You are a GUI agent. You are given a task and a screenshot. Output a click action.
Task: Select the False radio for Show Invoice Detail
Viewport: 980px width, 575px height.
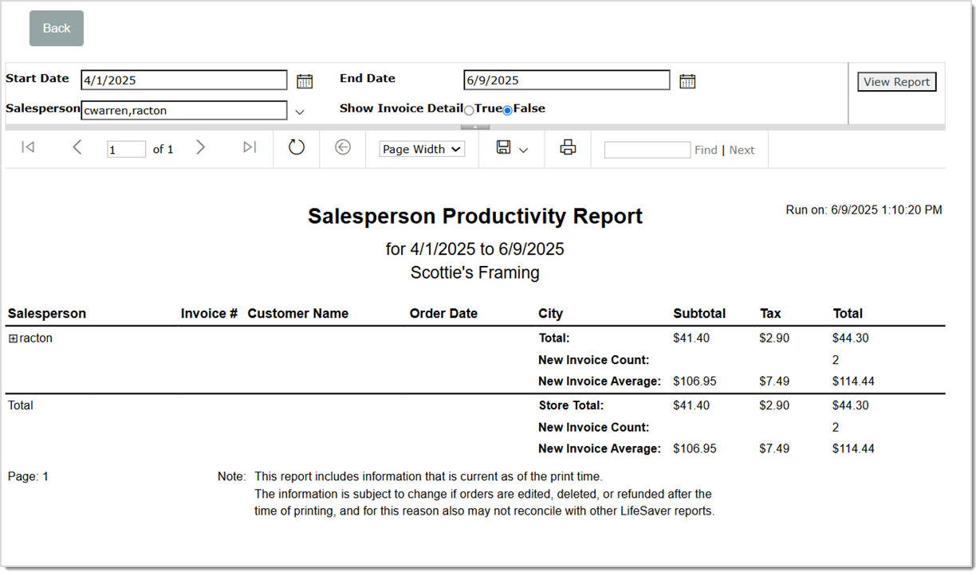[507, 109]
